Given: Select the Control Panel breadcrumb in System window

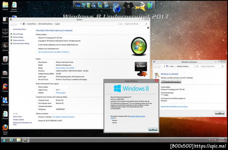Looking at the screenshot, I should point(31,24).
